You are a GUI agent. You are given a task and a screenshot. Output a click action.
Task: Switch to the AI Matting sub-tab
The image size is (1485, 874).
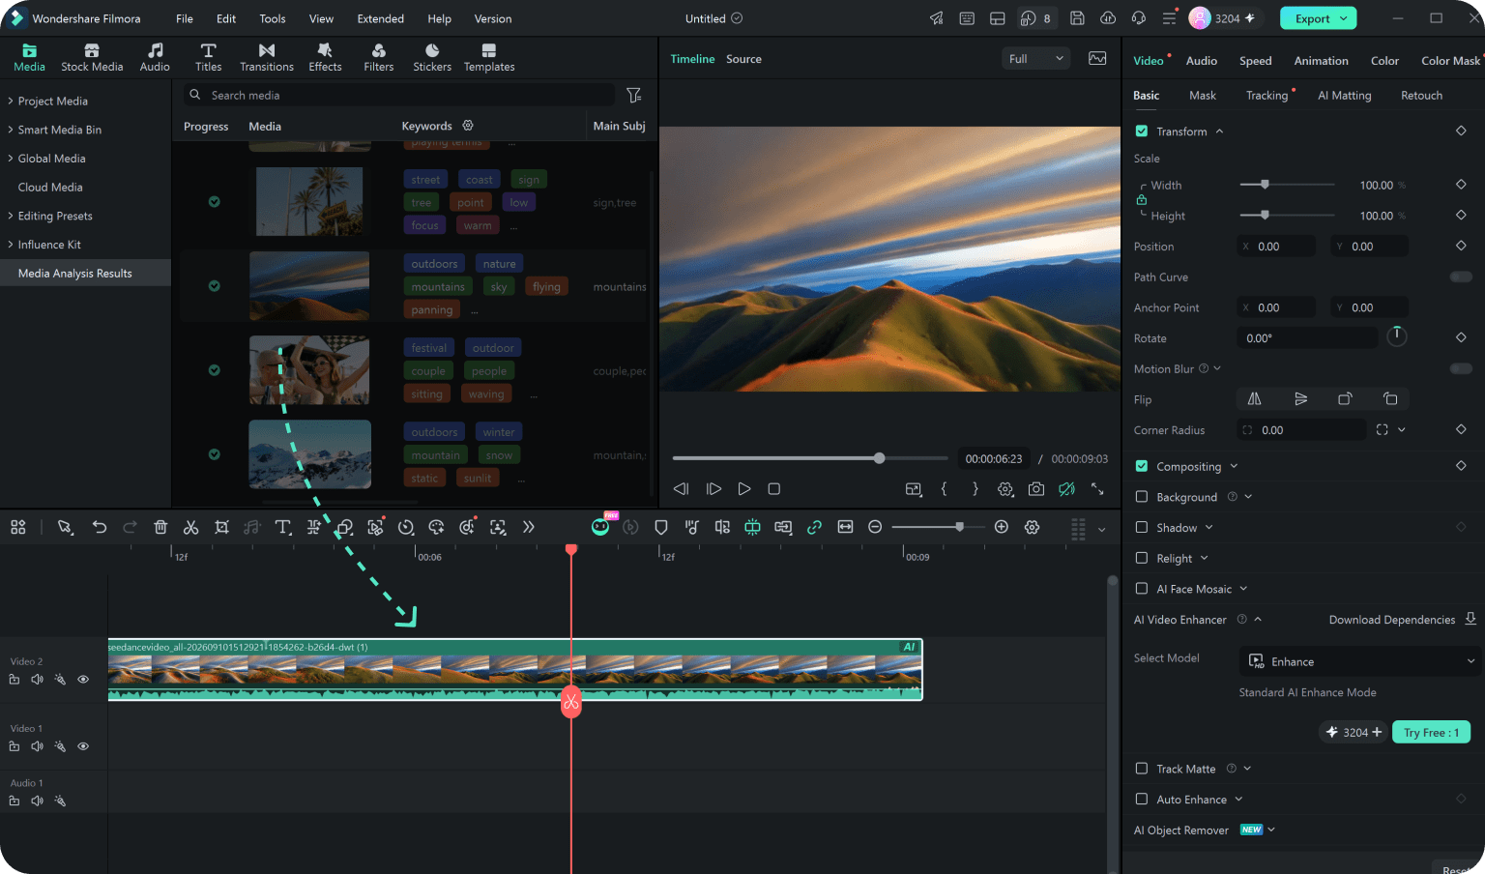(x=1345, y=96)
